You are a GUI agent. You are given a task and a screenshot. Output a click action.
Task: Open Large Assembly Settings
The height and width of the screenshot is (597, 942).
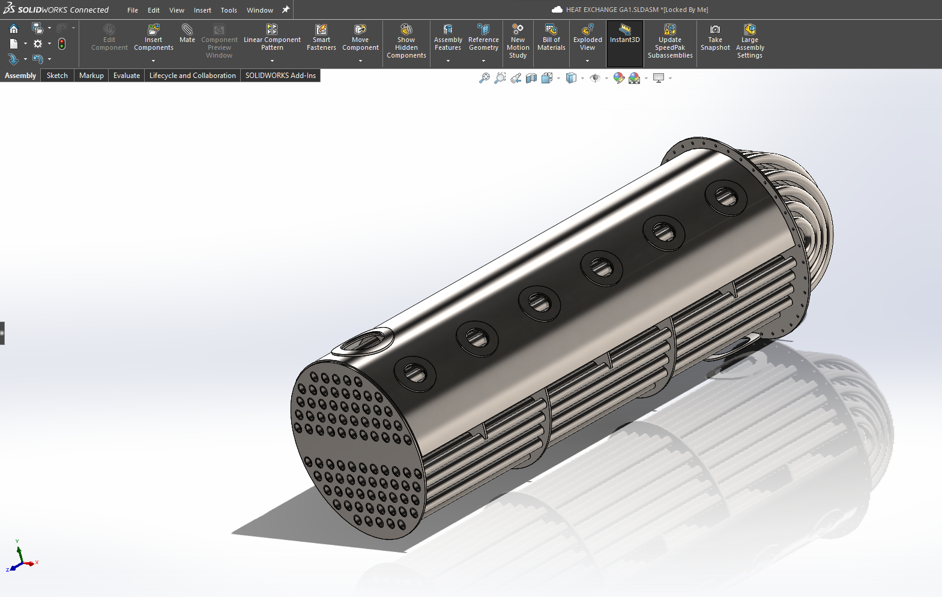[750, 41]
